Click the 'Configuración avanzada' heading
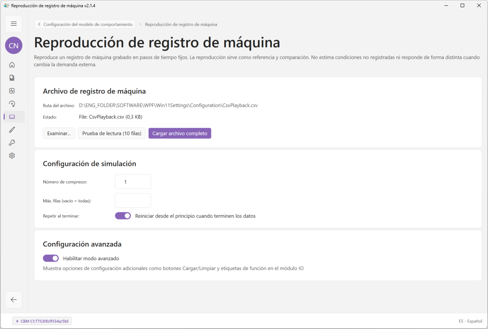 pos(82,244)
